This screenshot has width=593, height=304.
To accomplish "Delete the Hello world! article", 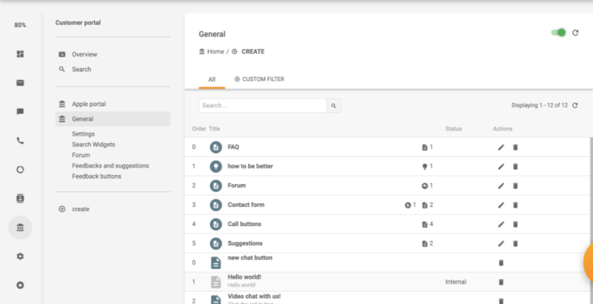I will 501,282.
